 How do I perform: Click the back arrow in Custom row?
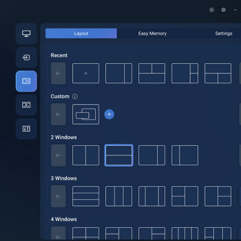click(x=58, y=114)
